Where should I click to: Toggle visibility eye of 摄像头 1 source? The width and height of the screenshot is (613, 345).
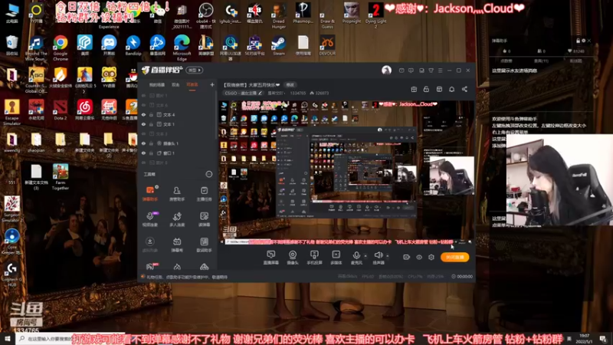pyautogui.click(x=143, y=143)
